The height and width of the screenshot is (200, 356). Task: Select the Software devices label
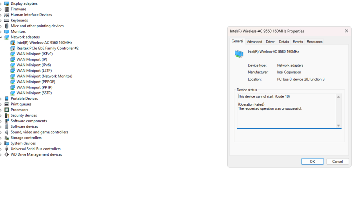coord(24,126)
